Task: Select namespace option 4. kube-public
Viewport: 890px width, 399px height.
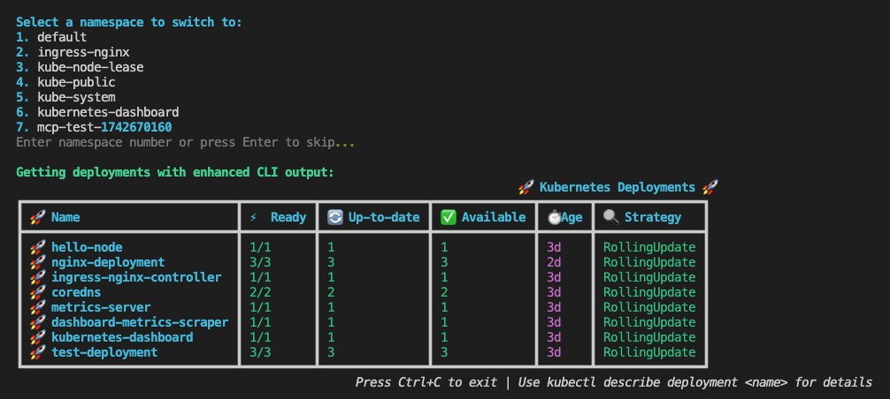Action: (x=65, y=82)
